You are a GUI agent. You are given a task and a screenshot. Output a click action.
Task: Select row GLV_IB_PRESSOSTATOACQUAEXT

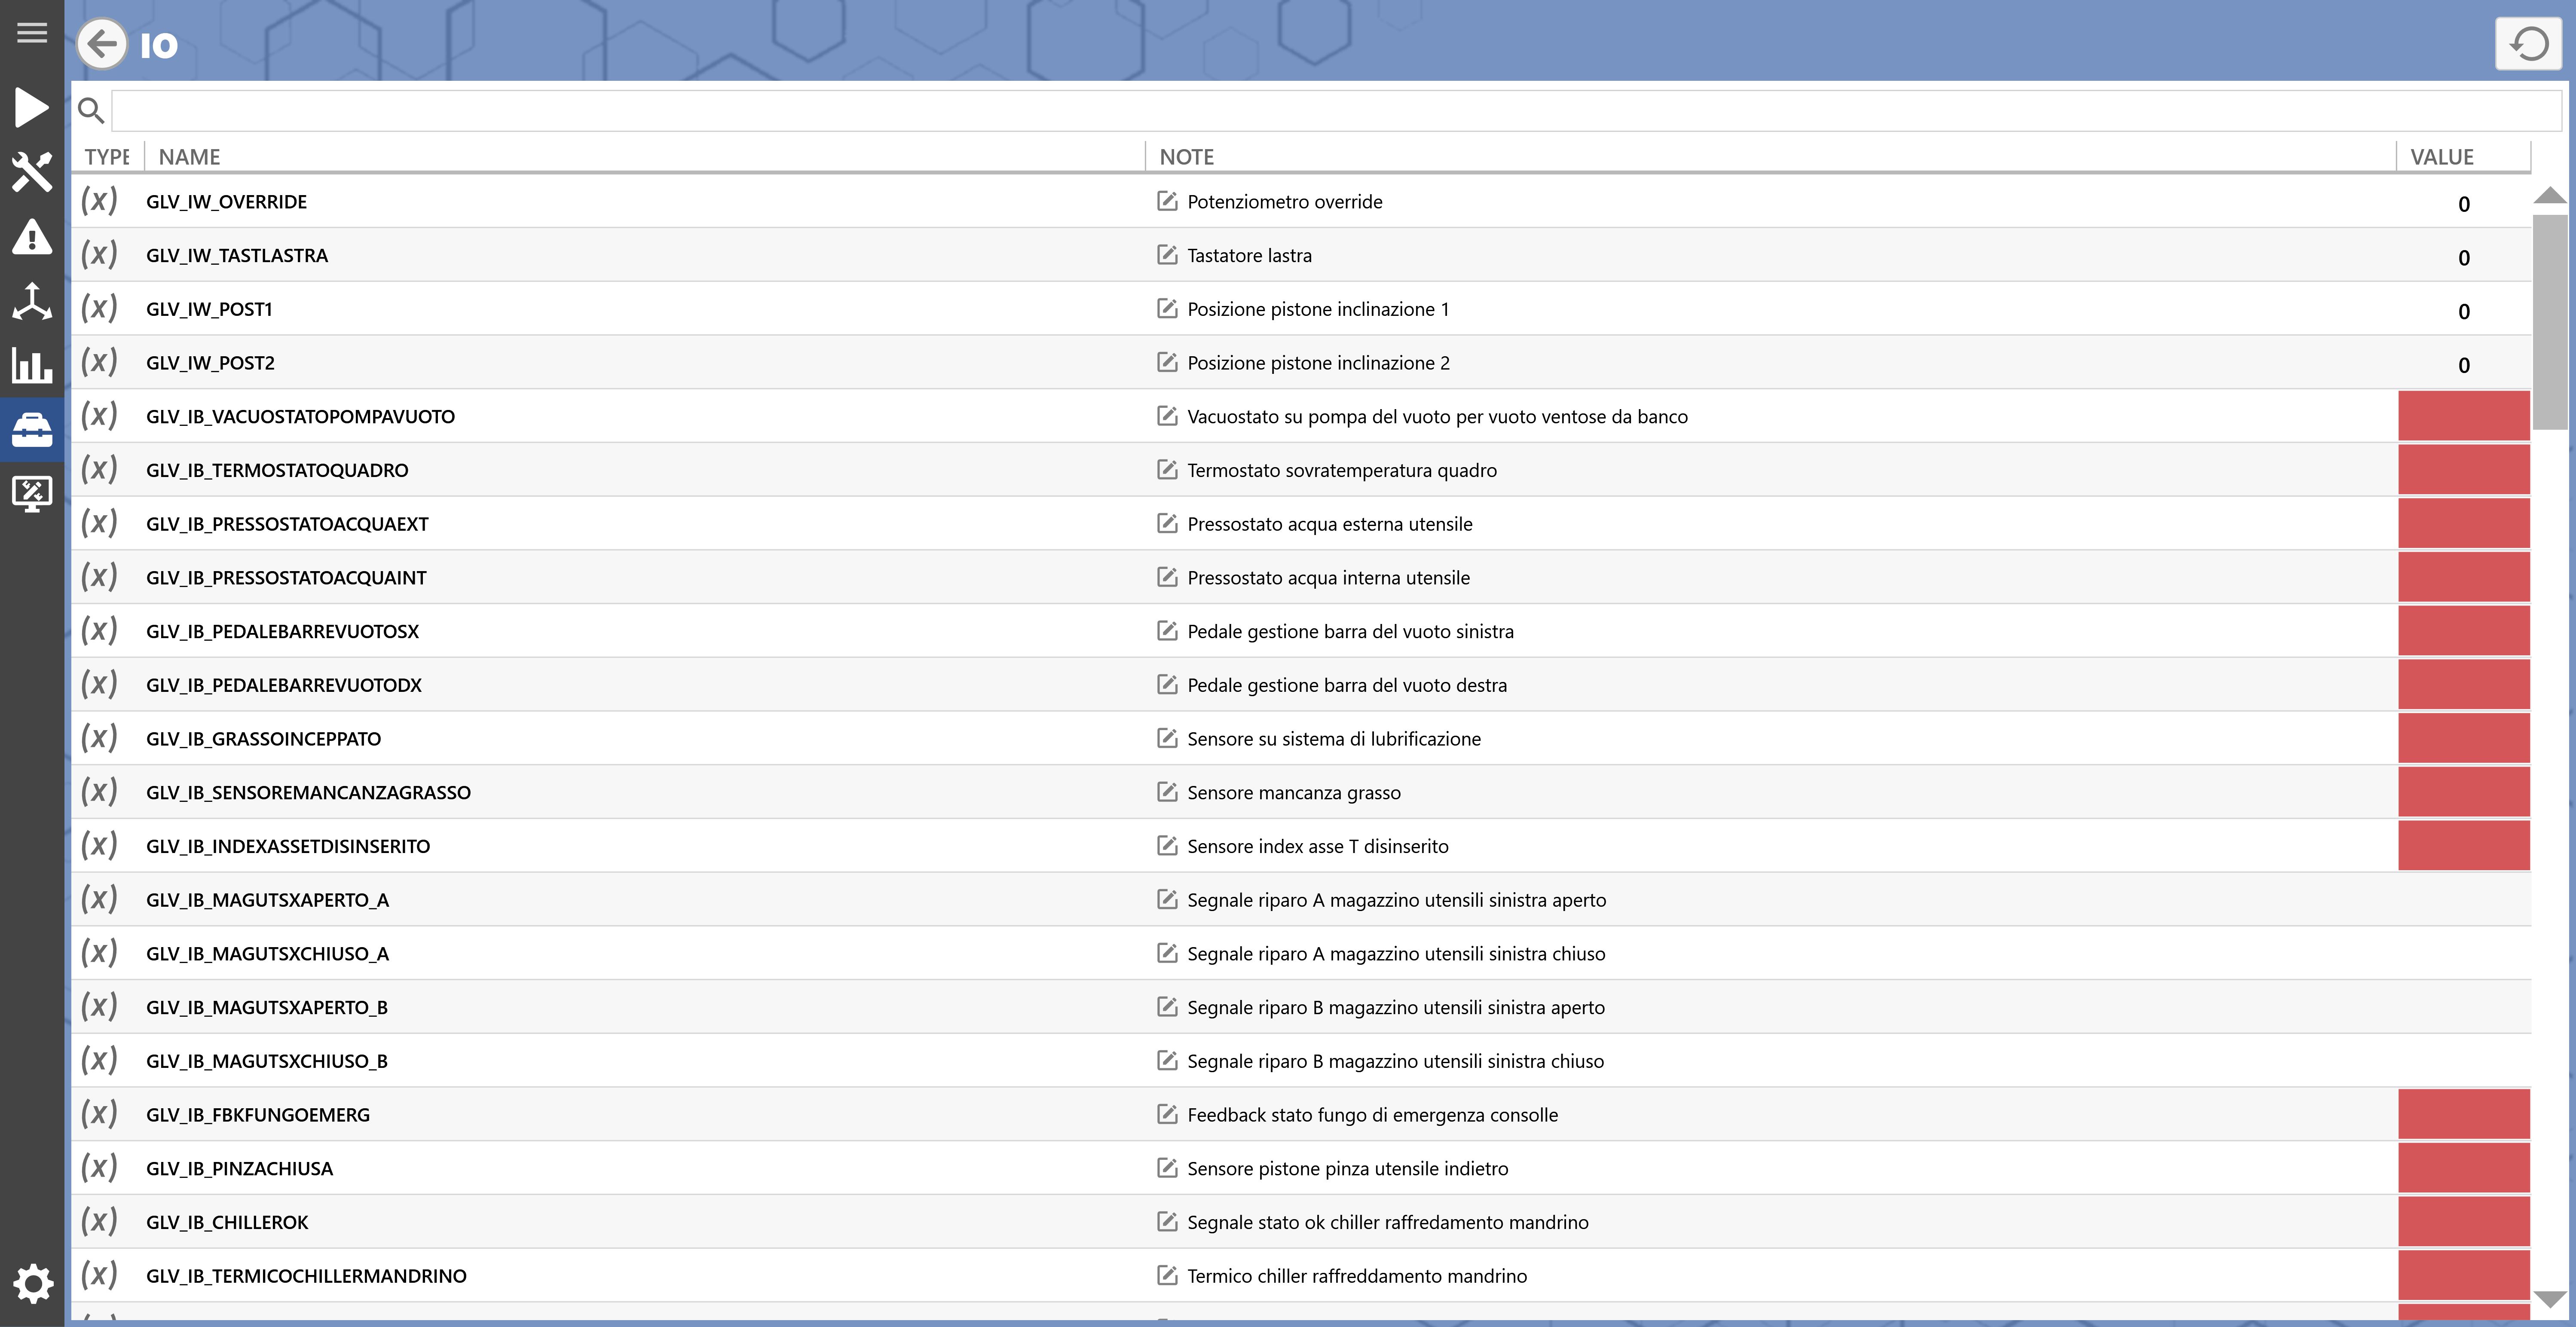click(x=1301, y=523)
